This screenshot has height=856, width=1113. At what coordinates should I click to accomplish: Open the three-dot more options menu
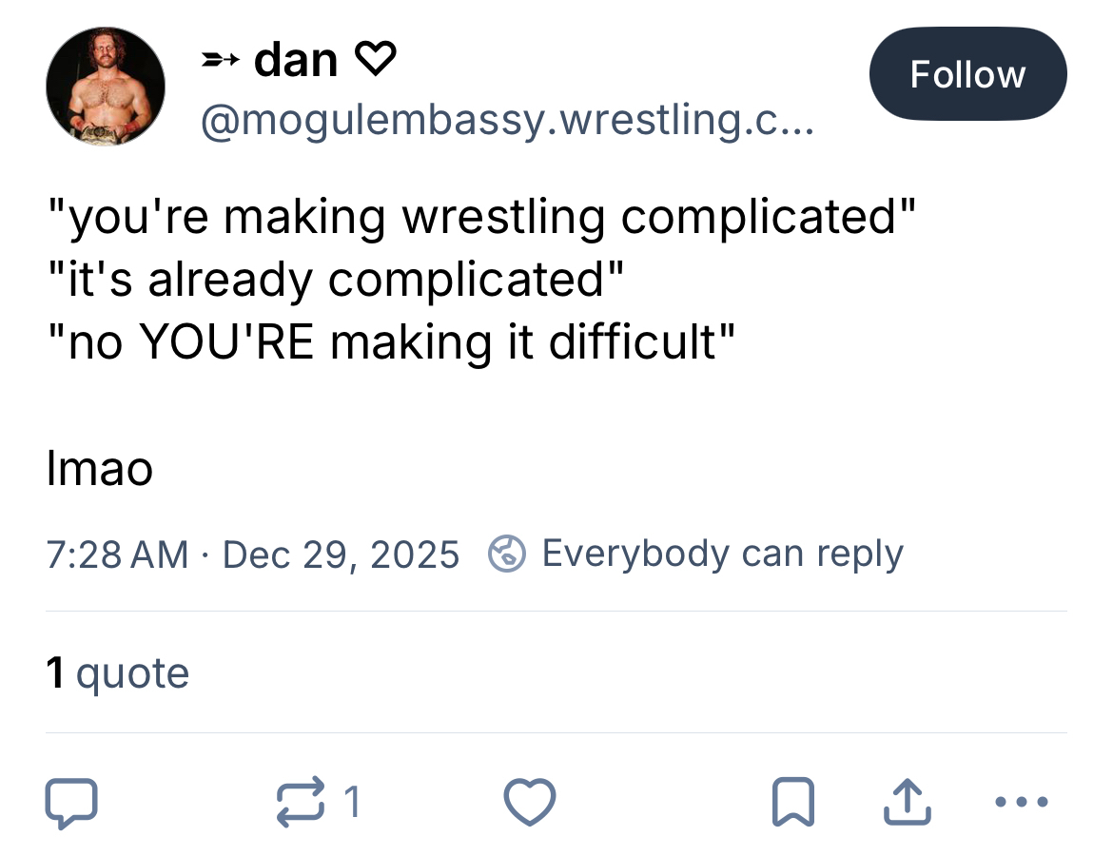[1022, 802]
